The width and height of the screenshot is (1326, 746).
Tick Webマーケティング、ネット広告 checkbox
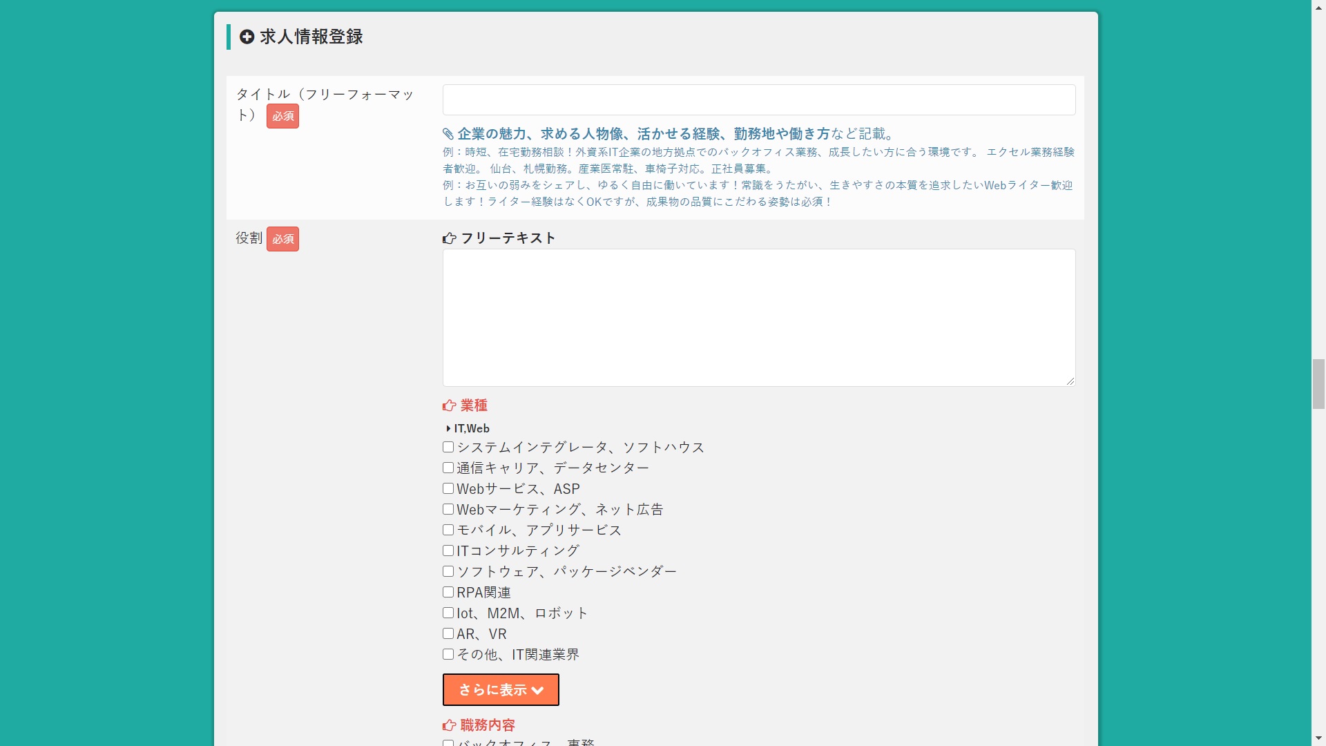click(x=448, y=509)
